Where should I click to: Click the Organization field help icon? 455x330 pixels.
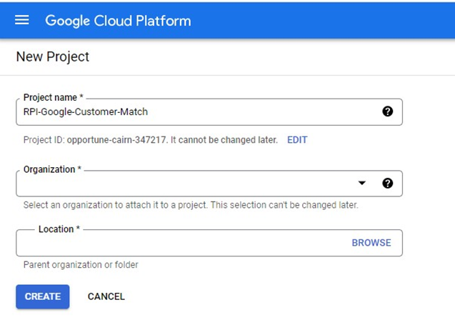tap(387, 184)
